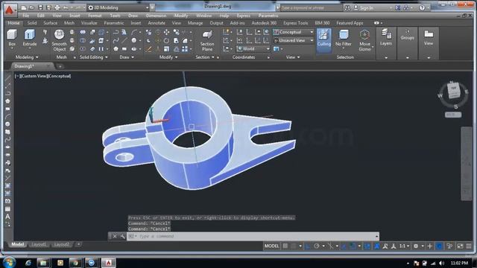Click the Move tool in Modify panel
Screen dimensions: 477x268
point(167,32)
